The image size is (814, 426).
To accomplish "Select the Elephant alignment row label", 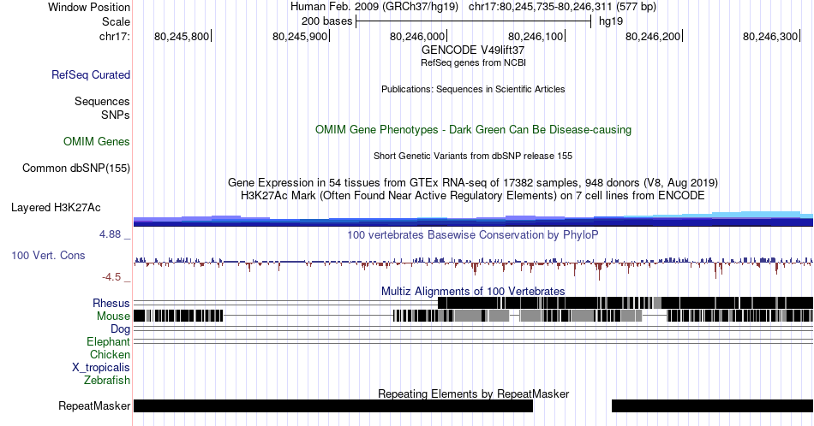I will (x=108, y=341).
